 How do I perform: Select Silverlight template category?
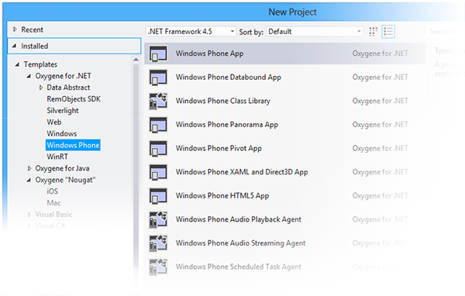63,111
